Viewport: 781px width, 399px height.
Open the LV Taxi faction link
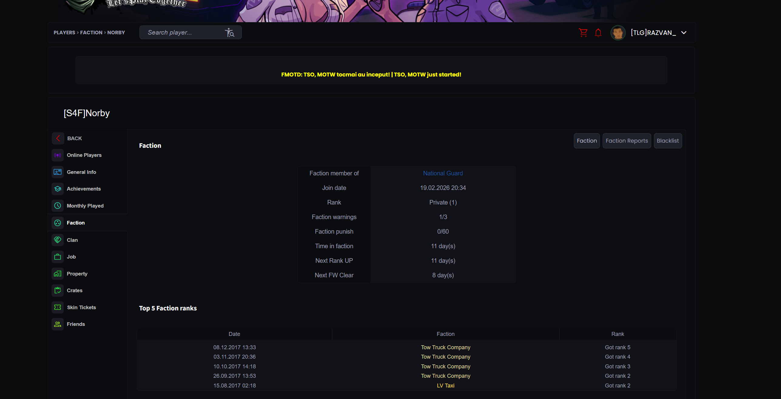[446, 386]
